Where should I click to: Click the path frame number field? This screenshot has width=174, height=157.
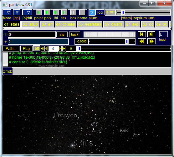(53, 49)
